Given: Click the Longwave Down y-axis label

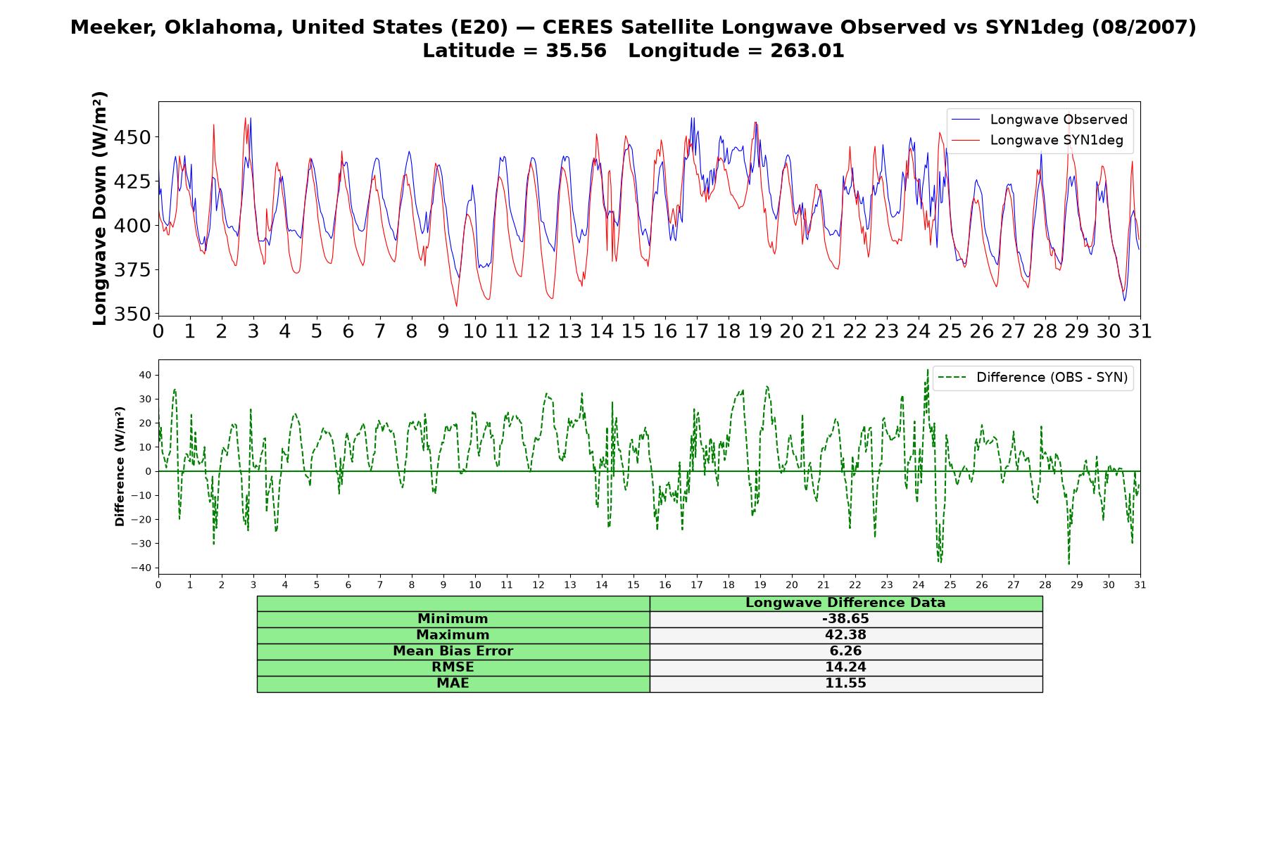Looking at the screenshot, I should [100, 208].
